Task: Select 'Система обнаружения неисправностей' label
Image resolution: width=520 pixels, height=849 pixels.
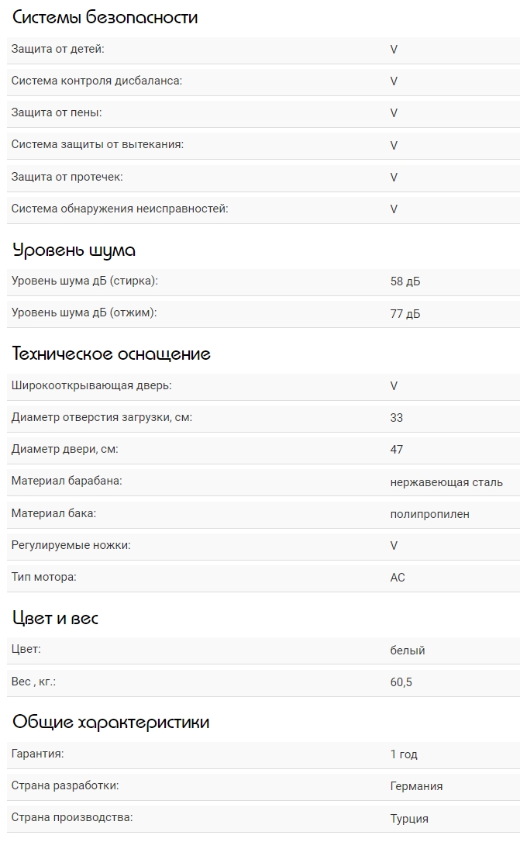Action: (119, 209)
